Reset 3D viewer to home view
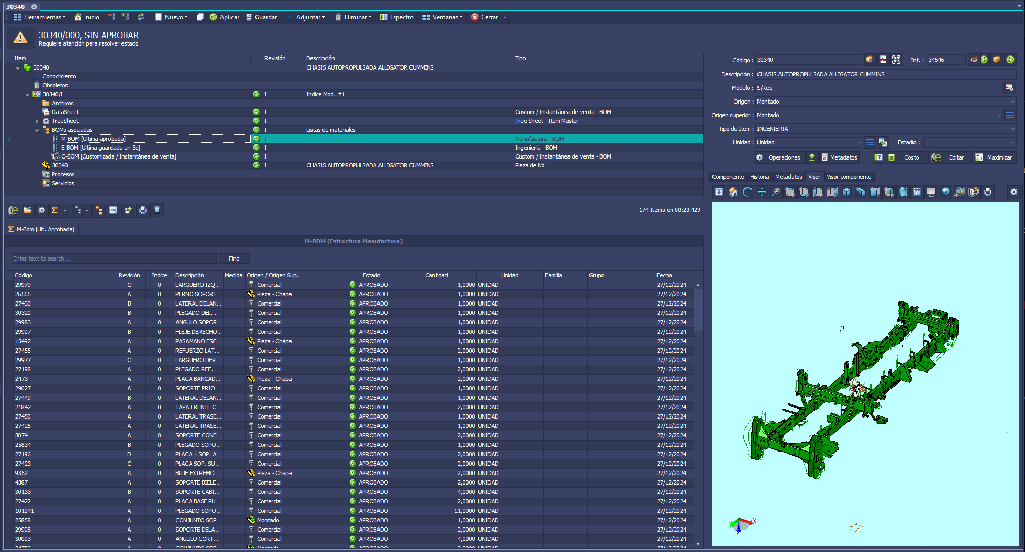This screenshot has width=1025, height=552. [x=733, y=192]
